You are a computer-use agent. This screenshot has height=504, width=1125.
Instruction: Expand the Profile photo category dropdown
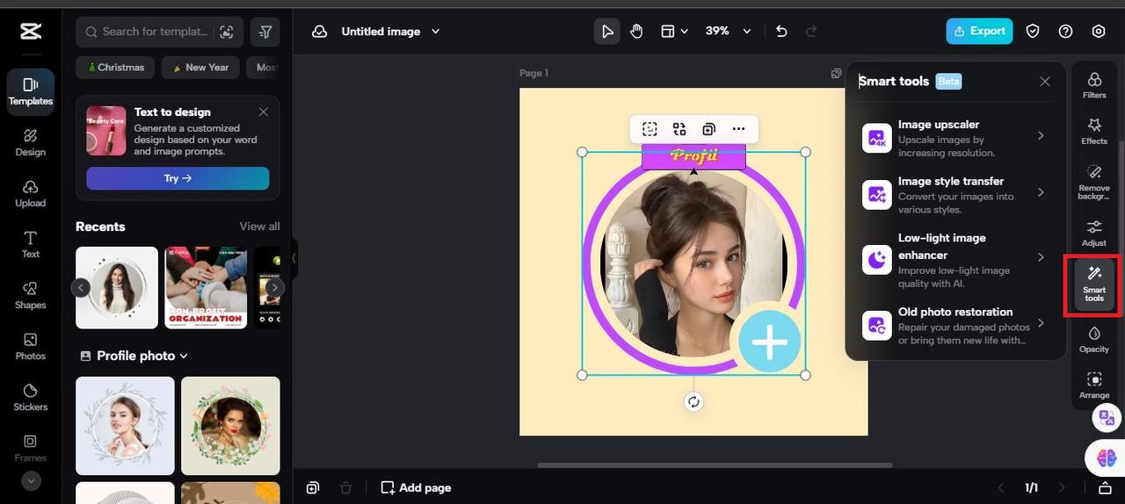point(134,356)
